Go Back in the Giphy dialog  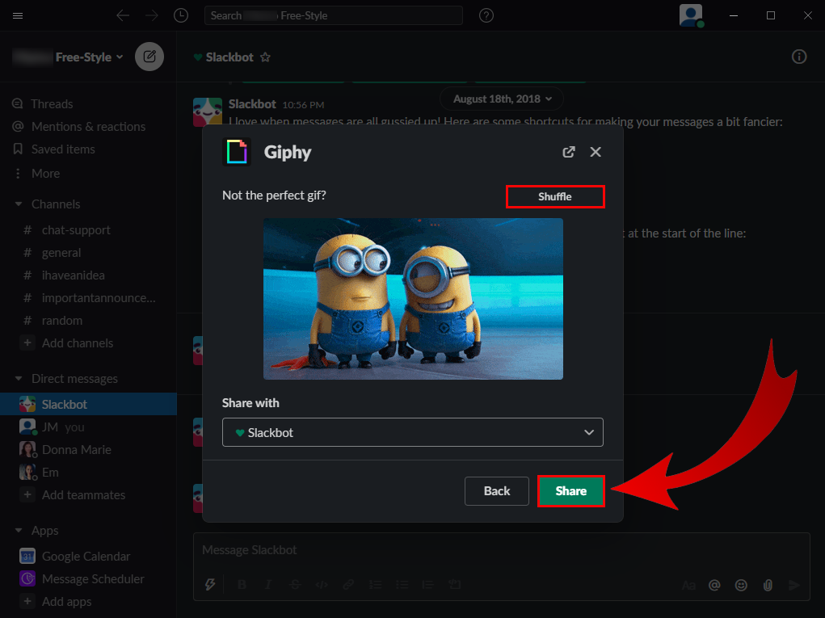point(497,490)
